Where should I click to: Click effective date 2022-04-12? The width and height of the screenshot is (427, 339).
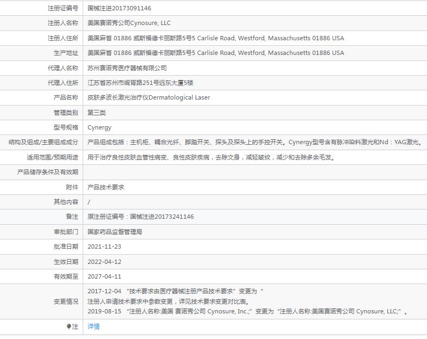(x=104, y=262)
